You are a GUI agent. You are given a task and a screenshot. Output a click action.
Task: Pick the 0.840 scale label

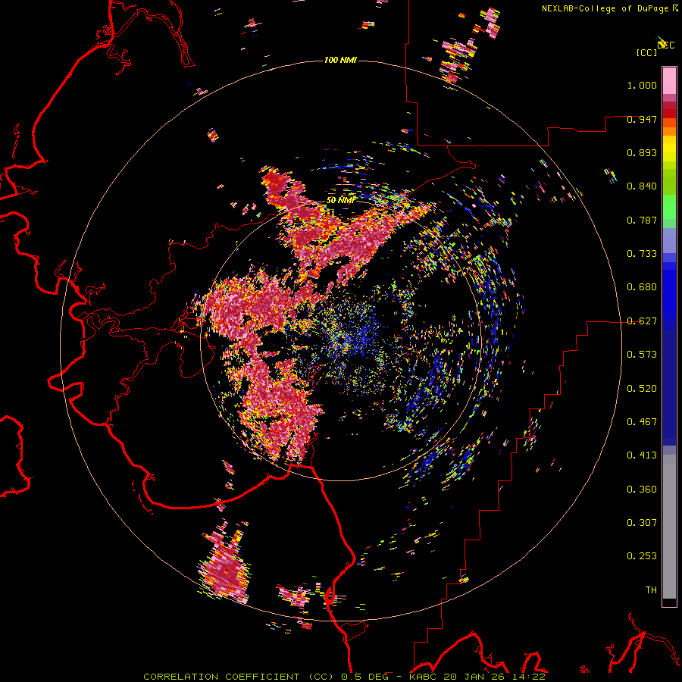point(642,186)
